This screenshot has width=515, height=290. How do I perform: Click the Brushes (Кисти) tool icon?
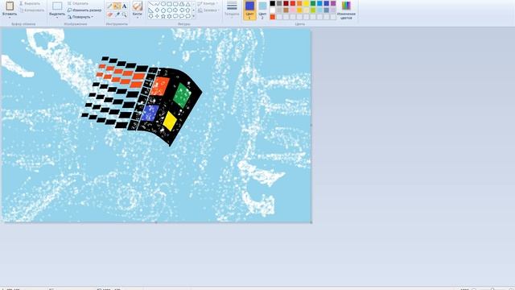pos(138,6)
